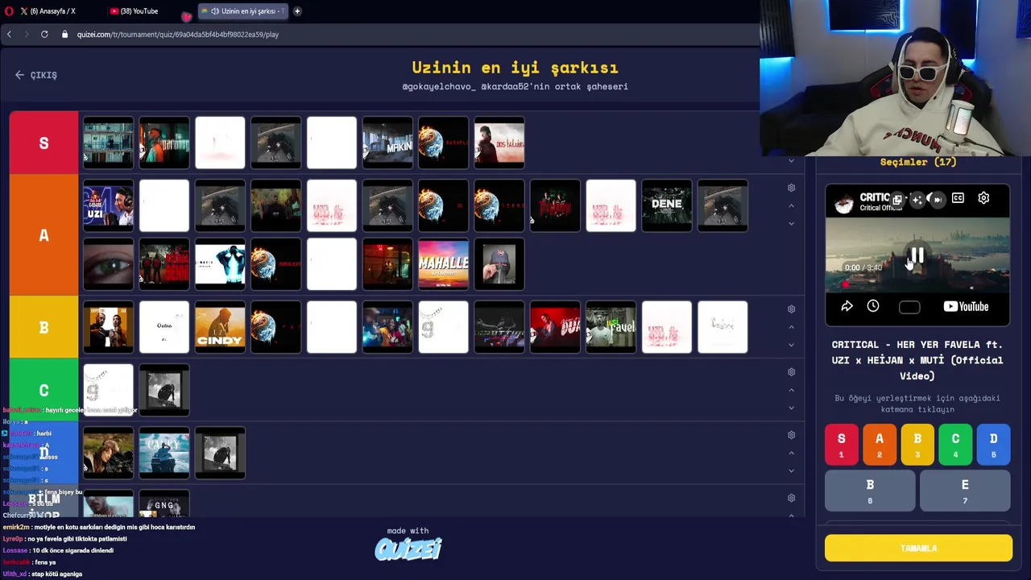Seek using the red video progress marker
Screen dimensions: 1031x580
tap(845, 284)
